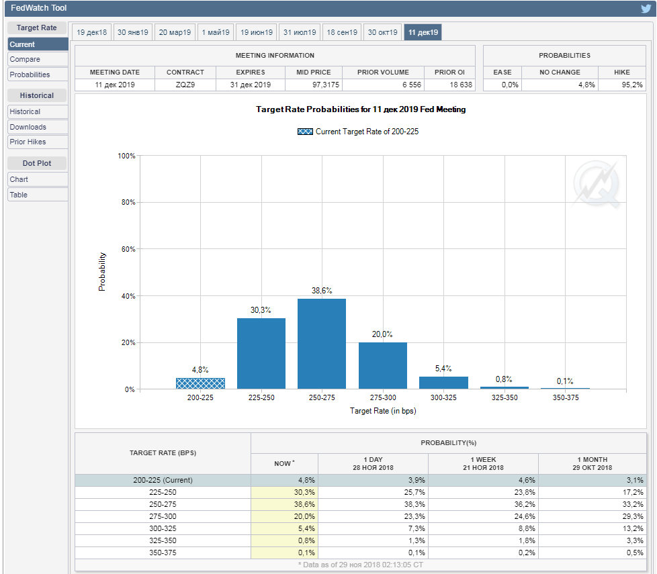This screenshot has width=657, height=574.
Task: Open the 30 янв19 meeting tab
Action: point(133,32)
